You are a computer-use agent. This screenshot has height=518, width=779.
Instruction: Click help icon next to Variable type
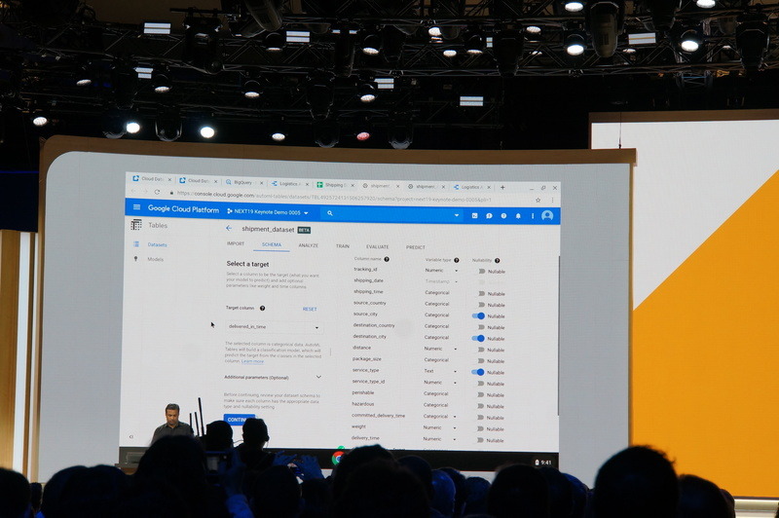[457, 260]
